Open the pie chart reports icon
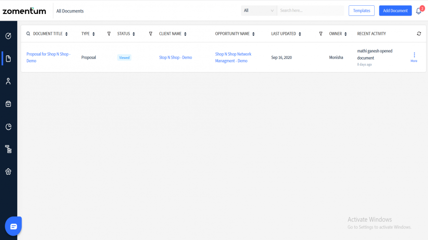428x240 pixels. click(x=8, y=127)
